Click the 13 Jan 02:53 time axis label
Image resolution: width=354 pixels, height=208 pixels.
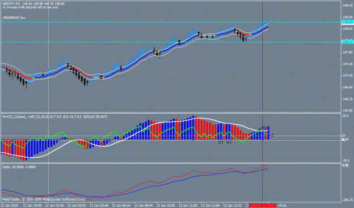(x=77, y=206)
